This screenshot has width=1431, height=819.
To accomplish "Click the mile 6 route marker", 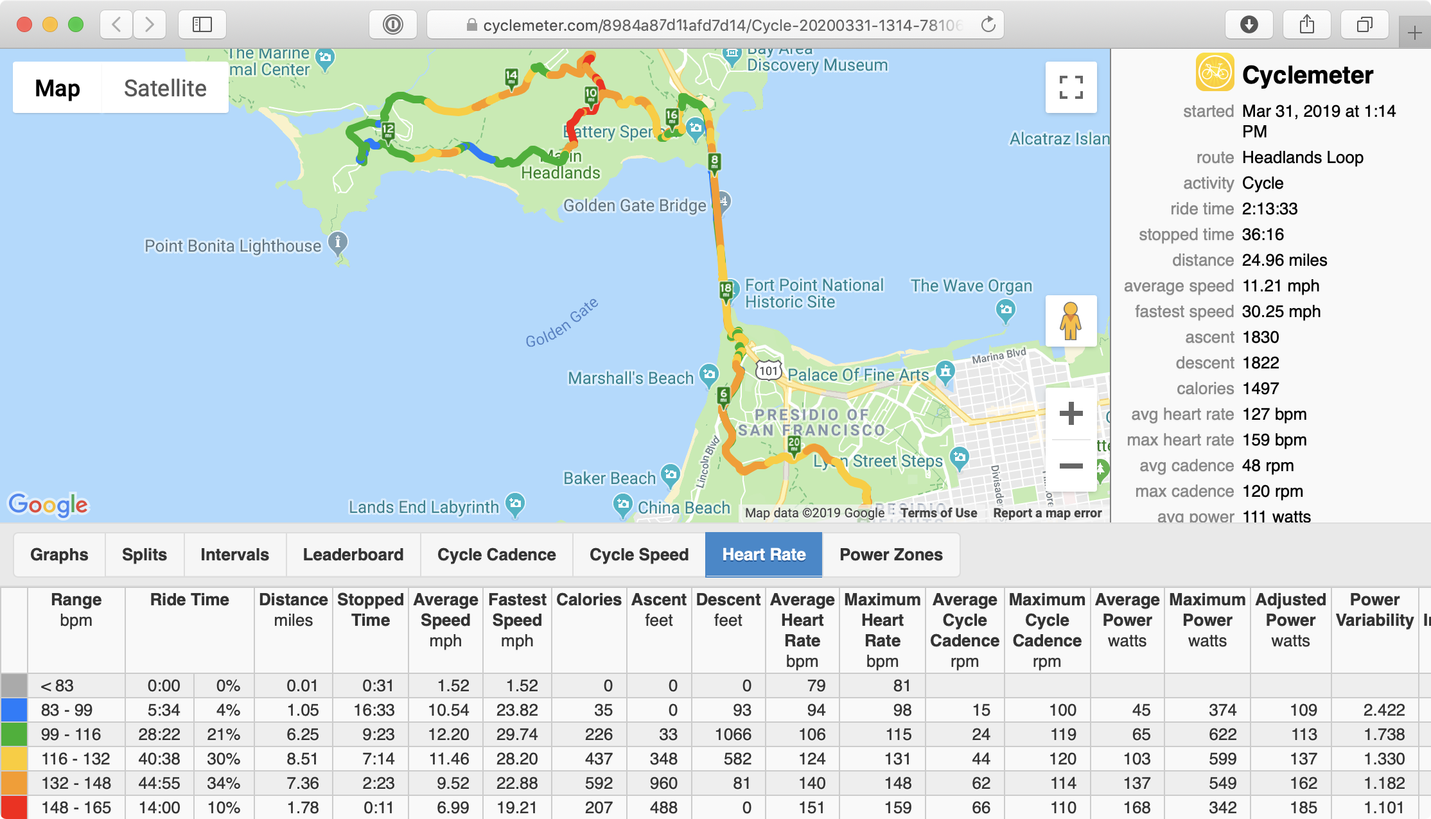I will pos(724,397).
